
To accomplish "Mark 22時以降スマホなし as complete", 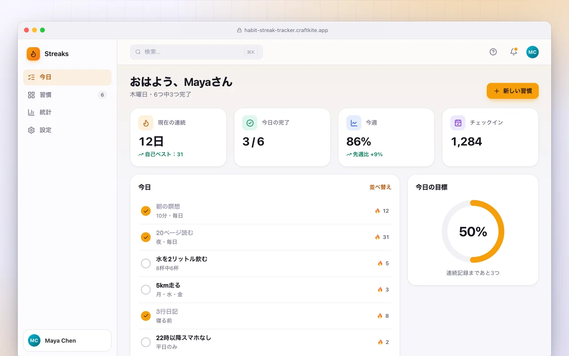I will coord(146,342).
